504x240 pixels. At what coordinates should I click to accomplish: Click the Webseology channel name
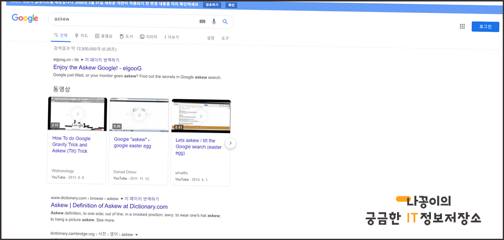[x=63, y=171]
